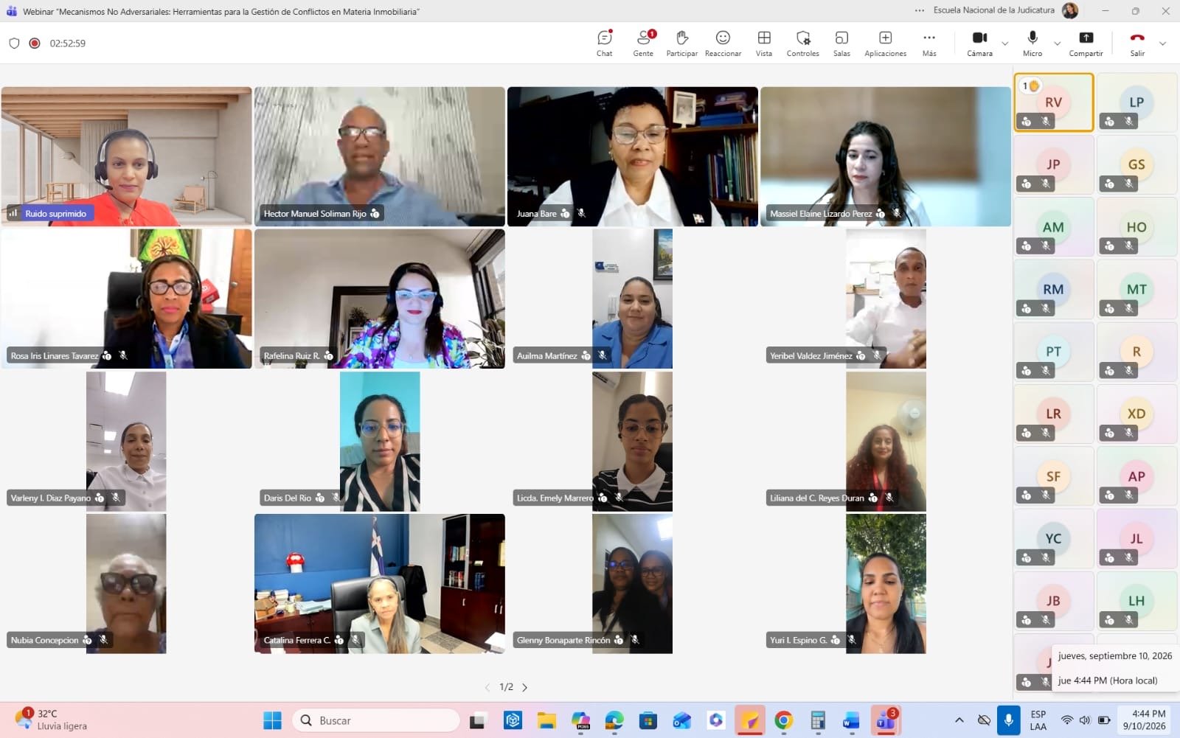Image resolution: width=1180 pixels, height=738 pixels.
Task: Toggle the Micro microphone mute
Action: coord(1032,43)
